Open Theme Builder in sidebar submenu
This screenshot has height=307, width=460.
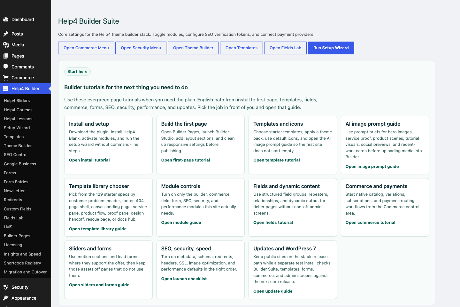point(18,146)
